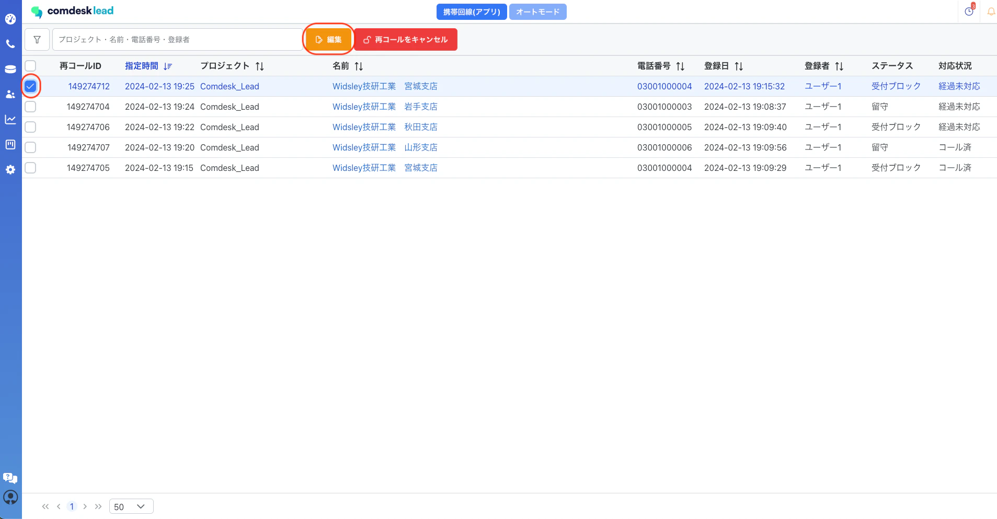
Task: Click registered date 2024-02-13 19:09:56
Action: pyautogui.click(x=746, y=147)
